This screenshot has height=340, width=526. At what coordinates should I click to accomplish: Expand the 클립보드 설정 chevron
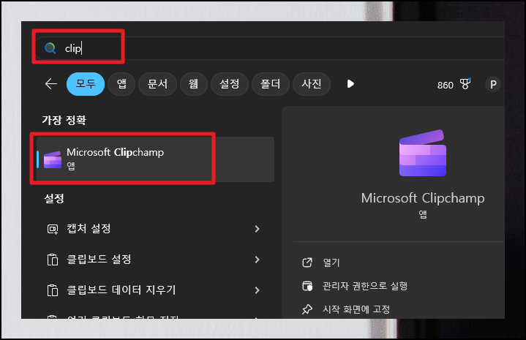257,260
